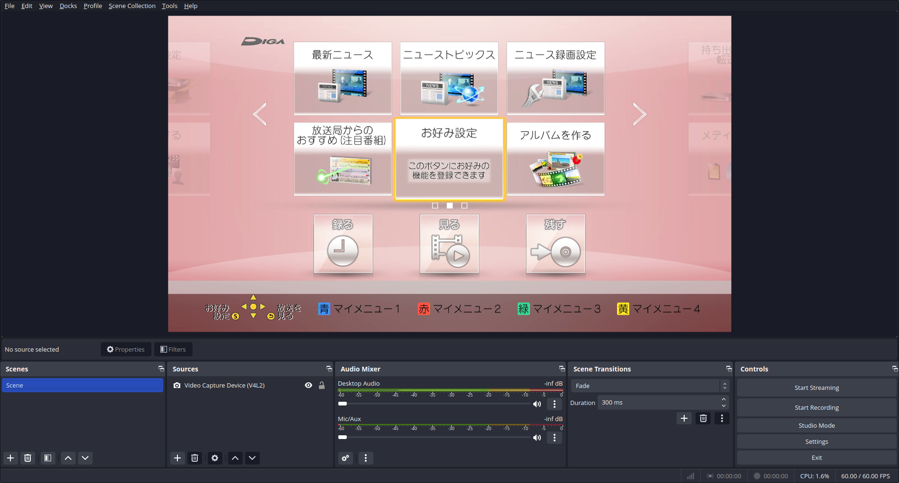
Task: Open advanced audio properties gears icon
Action: click(x=346, y=458)
